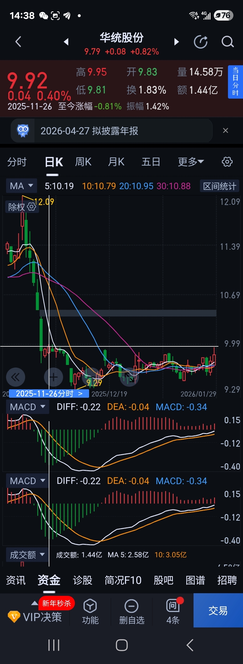Image resolution: width=243 pixels, height=664 pixels.
Task: Tap the battery indicator showing 76
Action: click(x=223, y=15)
